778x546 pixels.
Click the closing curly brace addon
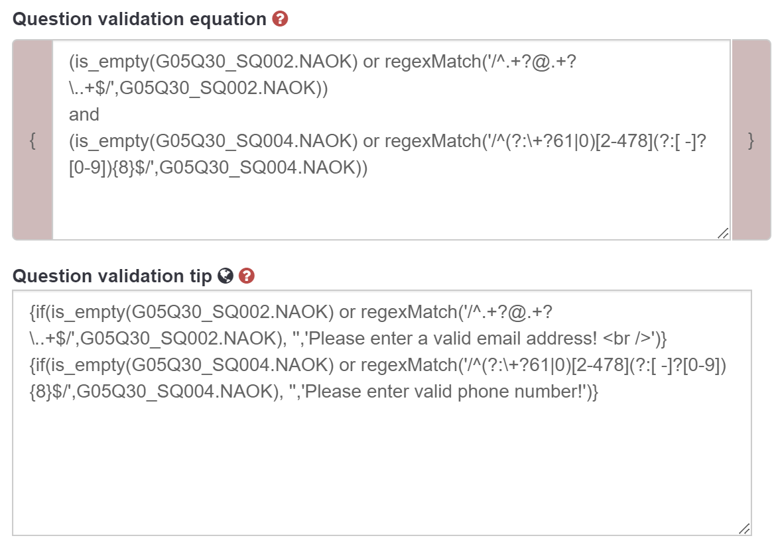(751, 140)
